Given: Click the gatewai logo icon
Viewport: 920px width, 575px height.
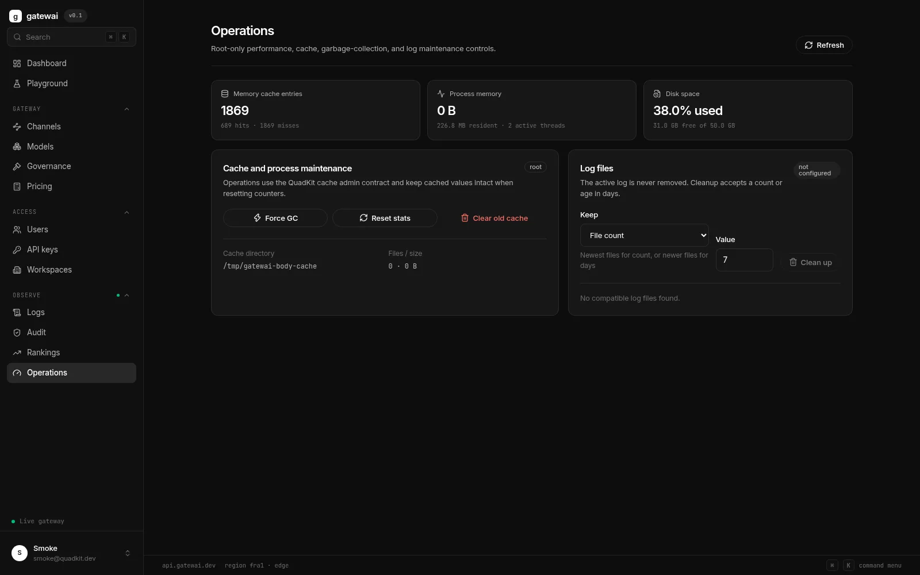Looking at the screenshot, I should click(16, 16).
